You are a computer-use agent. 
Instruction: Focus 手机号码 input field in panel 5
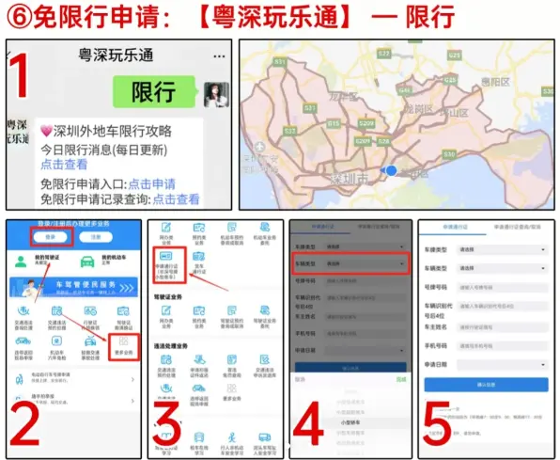coord(502,346)
